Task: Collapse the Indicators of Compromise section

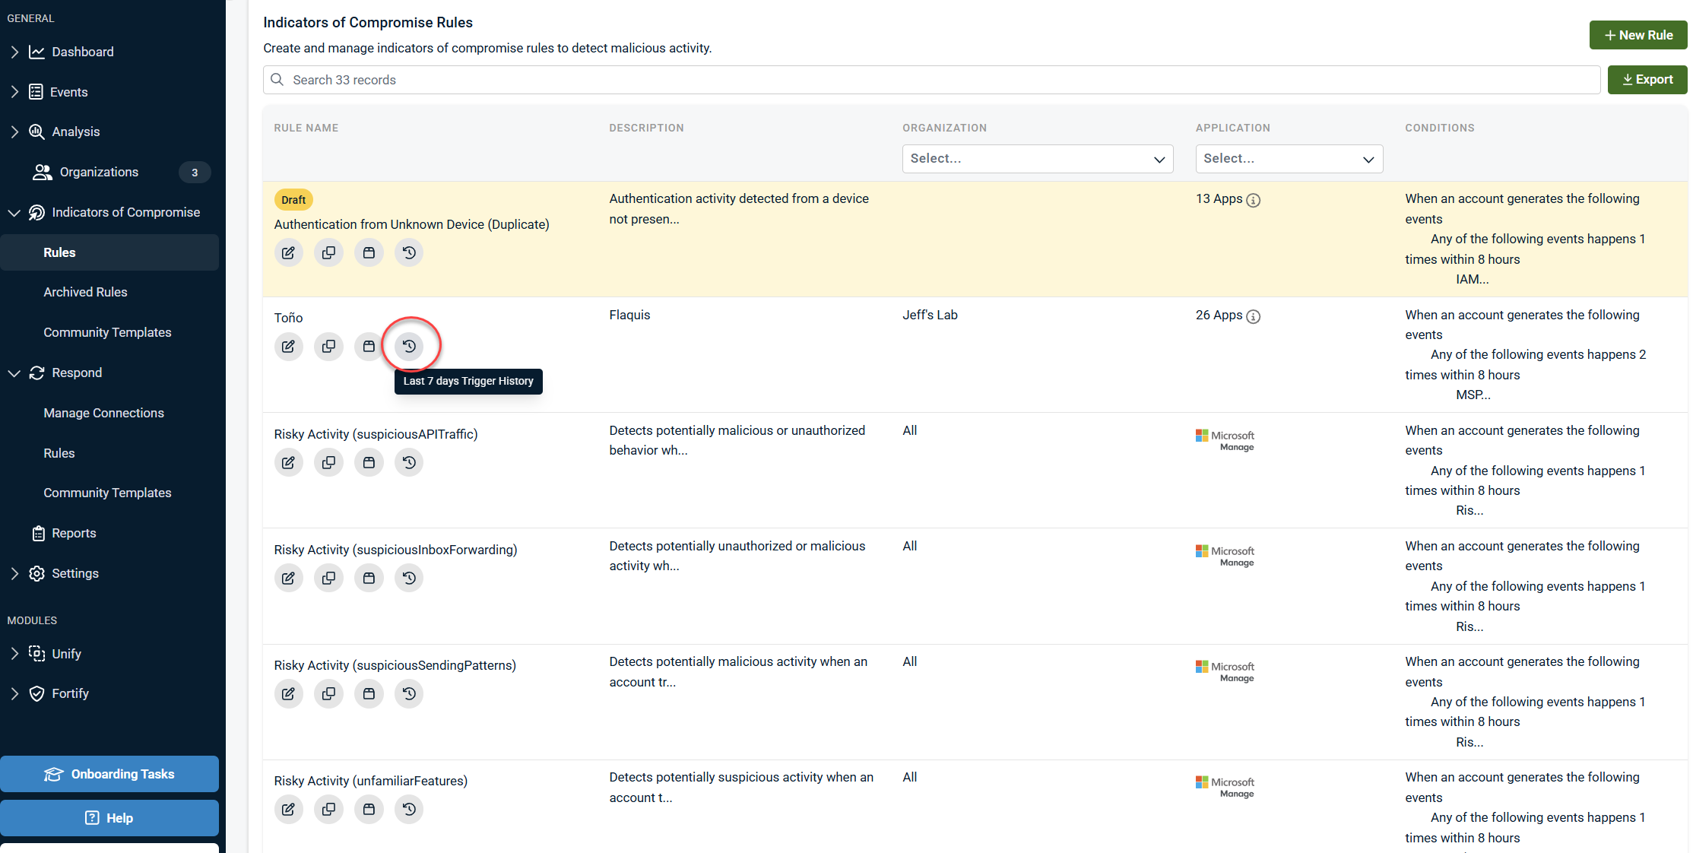Action: [14, 213]
